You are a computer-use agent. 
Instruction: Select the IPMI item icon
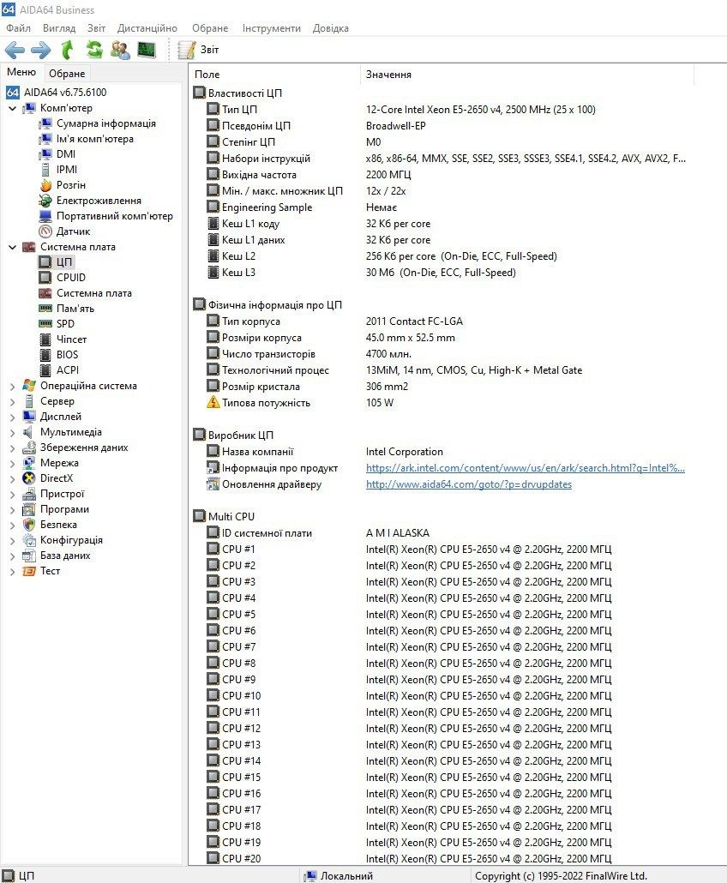tap(45, 170)
